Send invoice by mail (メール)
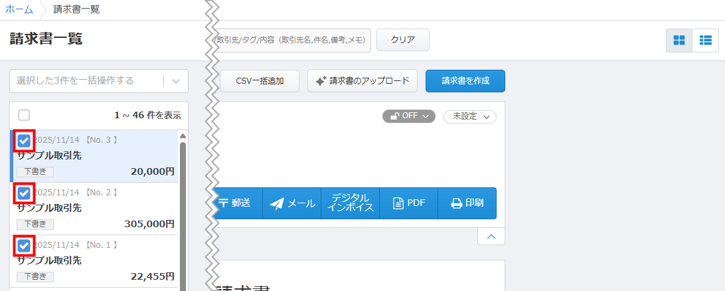Screen dimensions: 725x291 point(292,203)
